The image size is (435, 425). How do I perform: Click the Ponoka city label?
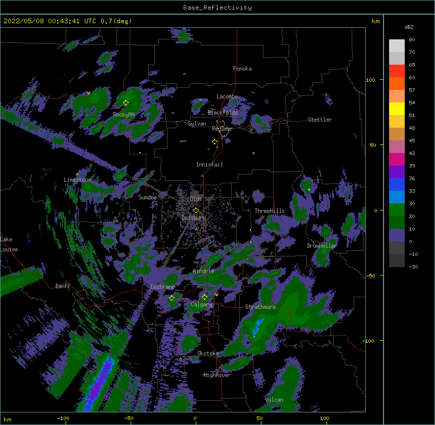(242, 69)
